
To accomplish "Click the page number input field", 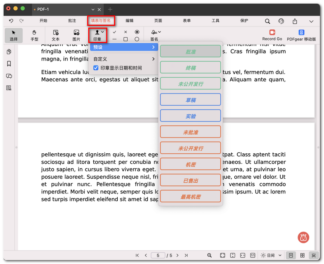I will click(158, 255).
